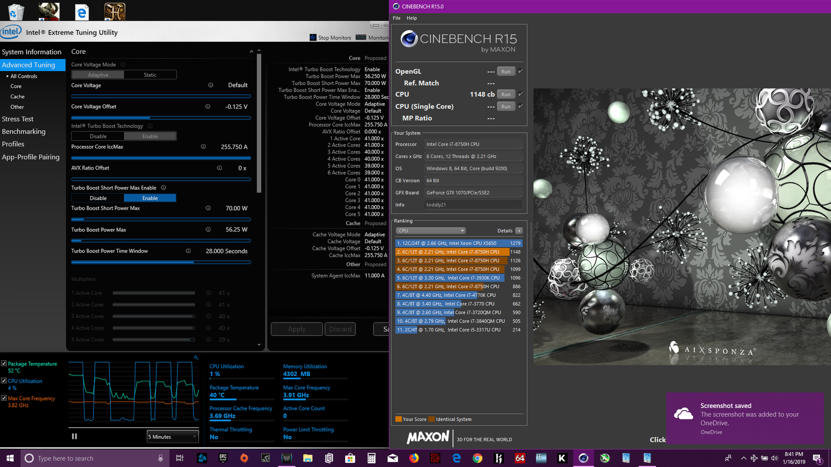
Task: Open Benchmarking in the XTU sidebar
Action: coord(23,131)
